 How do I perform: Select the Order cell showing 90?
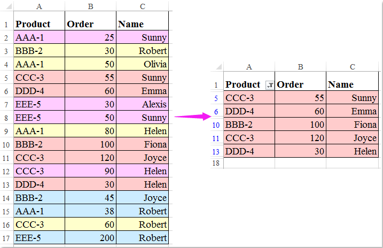click(x=90, y=171)
